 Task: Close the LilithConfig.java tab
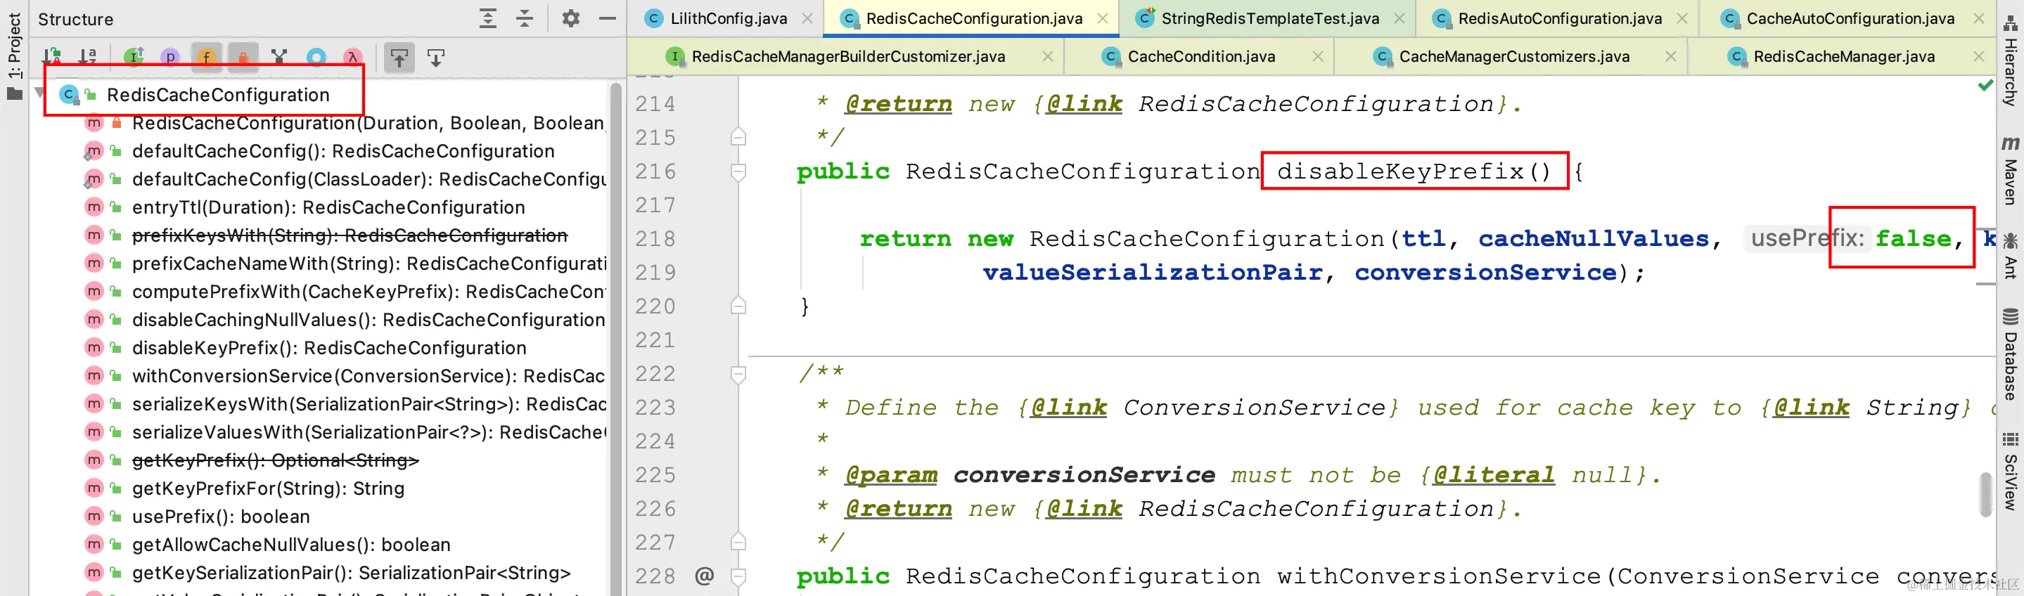[x=807, y=18]
